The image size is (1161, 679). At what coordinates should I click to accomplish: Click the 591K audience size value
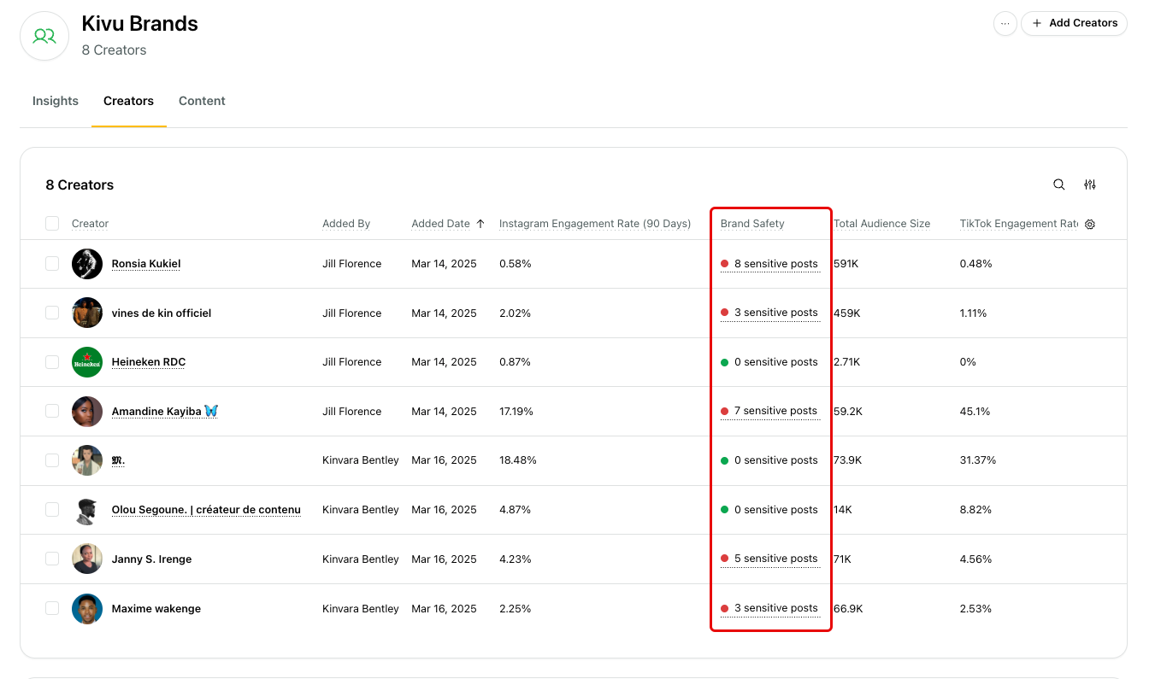[846, 264]
